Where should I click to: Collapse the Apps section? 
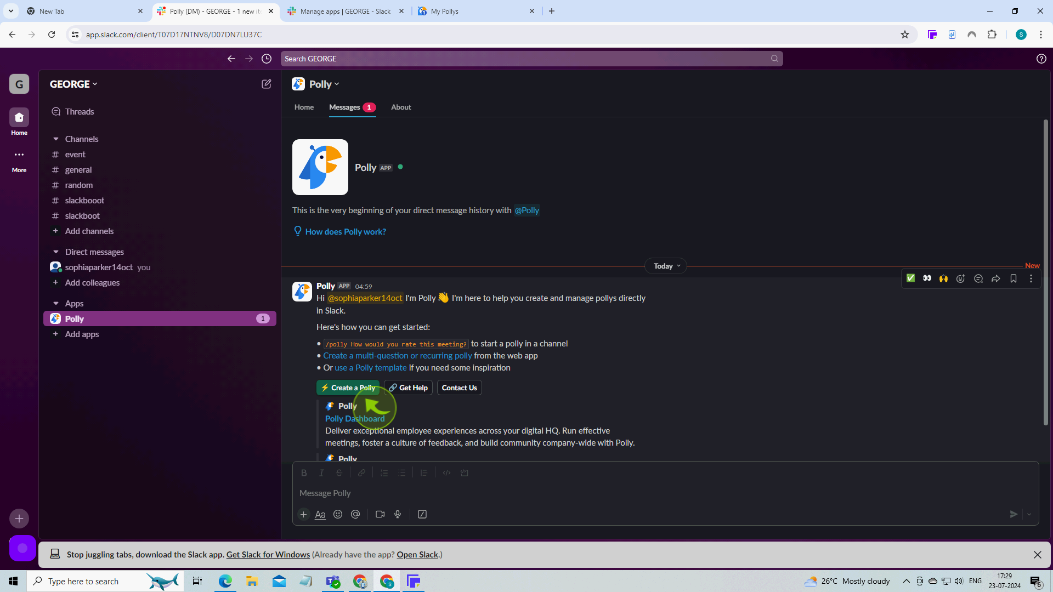(x=55, y=304)
